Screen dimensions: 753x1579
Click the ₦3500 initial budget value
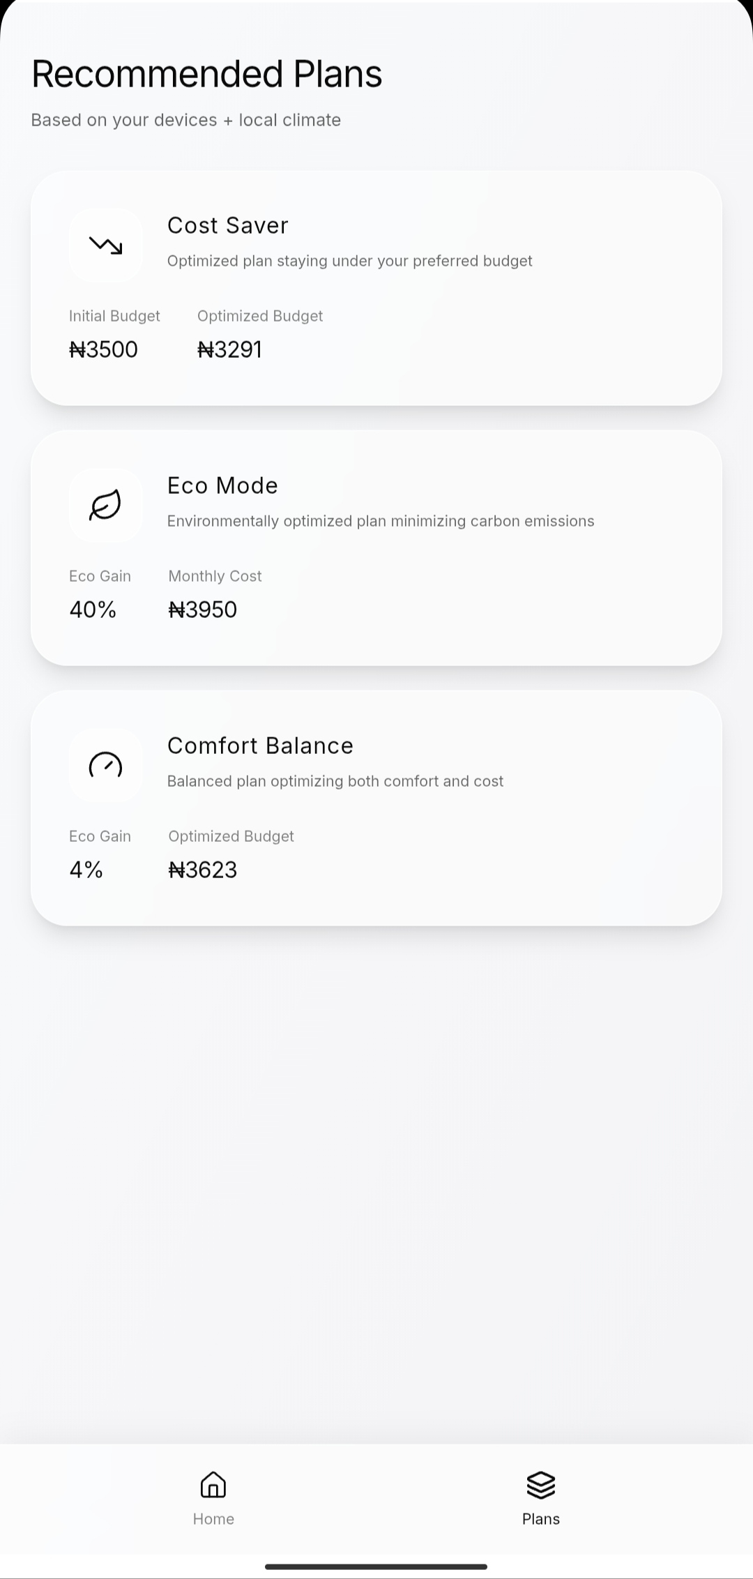(x=104, y=349)
